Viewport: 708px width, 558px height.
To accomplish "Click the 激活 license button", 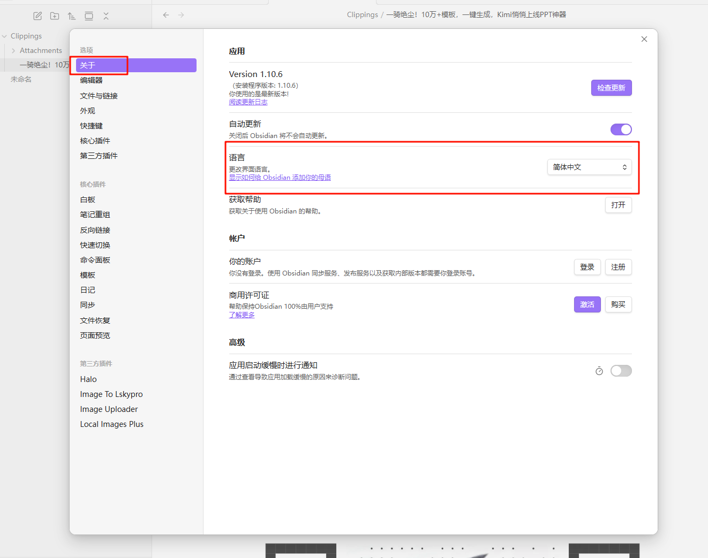I will coord(587,304).
